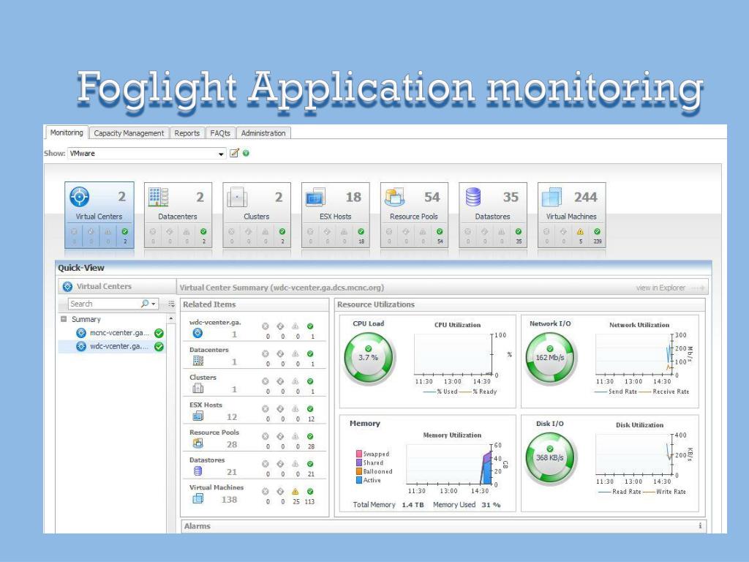Screen dimensions: 749x562
Task: Click the list view icon next to Search
Action: tap(171, 304)
